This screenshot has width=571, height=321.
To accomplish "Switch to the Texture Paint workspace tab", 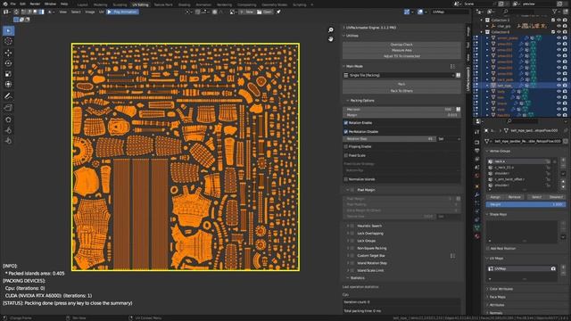I will coord(163,4).
